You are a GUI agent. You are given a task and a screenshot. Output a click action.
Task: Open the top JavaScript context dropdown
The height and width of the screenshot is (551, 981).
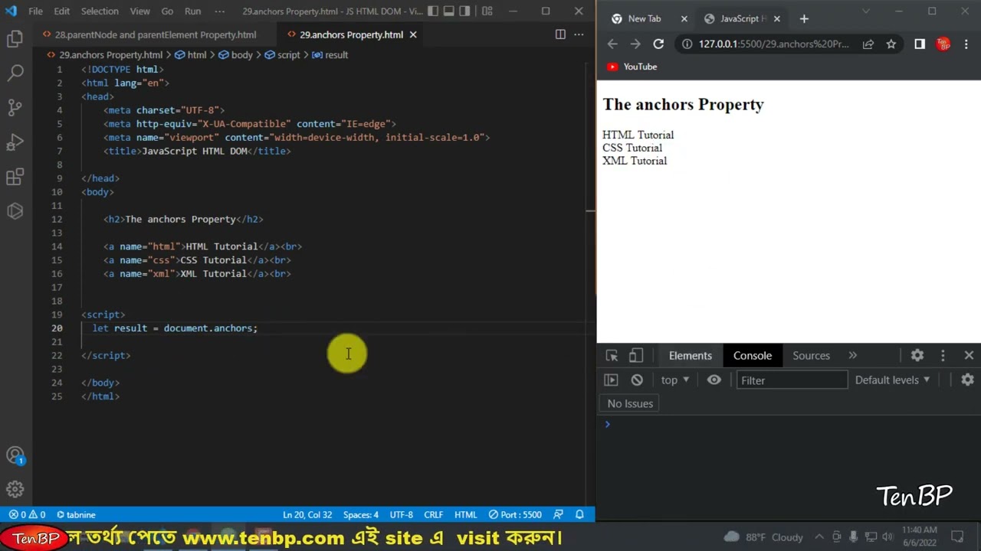[x=674, y=380]
